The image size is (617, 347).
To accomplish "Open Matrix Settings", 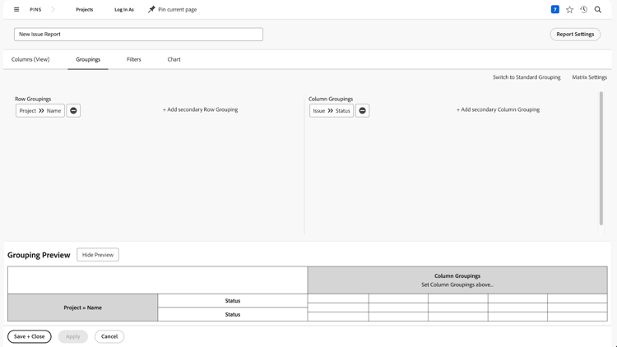I will click(x=590, y=77).
